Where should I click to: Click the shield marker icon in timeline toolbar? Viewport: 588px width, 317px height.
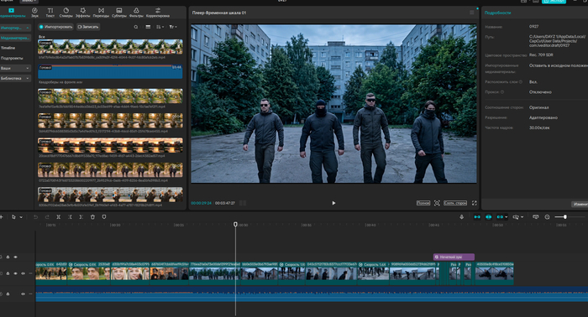coord(104,216)
